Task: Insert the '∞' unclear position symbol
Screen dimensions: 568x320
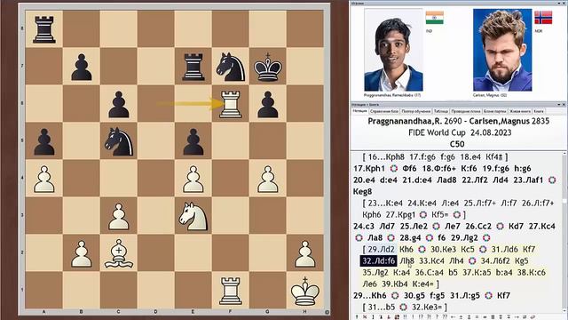Action: 485,316
